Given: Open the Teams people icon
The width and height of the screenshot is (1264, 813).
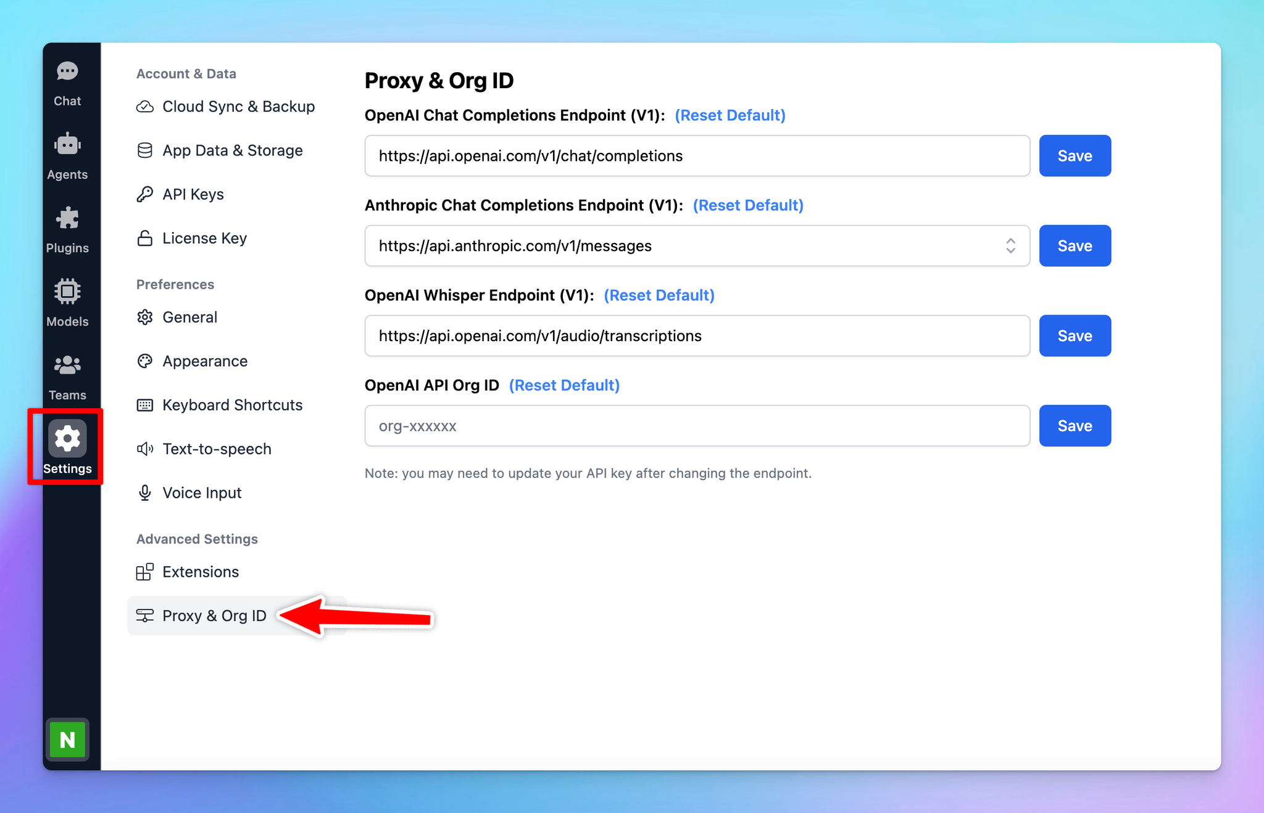Looking at the screenshot, I should coord(67,365).
